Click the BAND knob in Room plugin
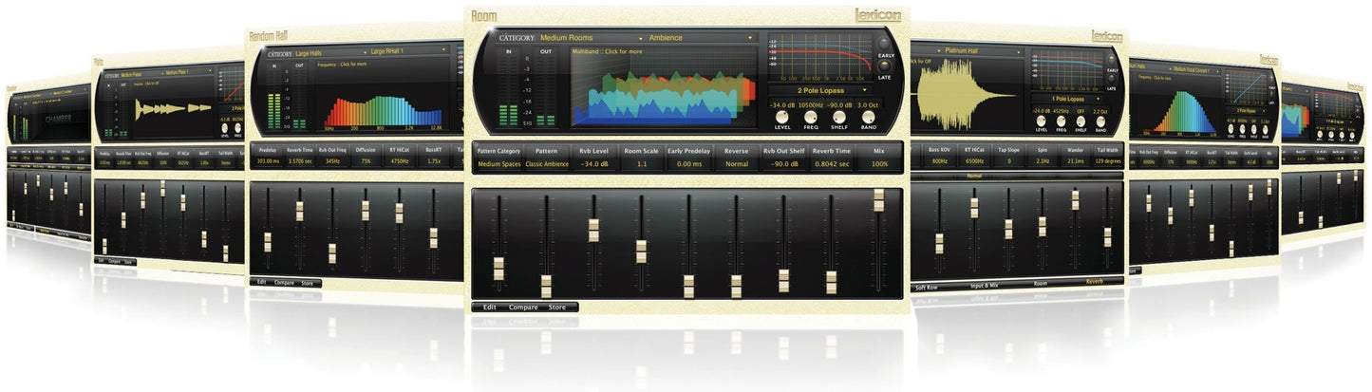 tap(868, 116)
